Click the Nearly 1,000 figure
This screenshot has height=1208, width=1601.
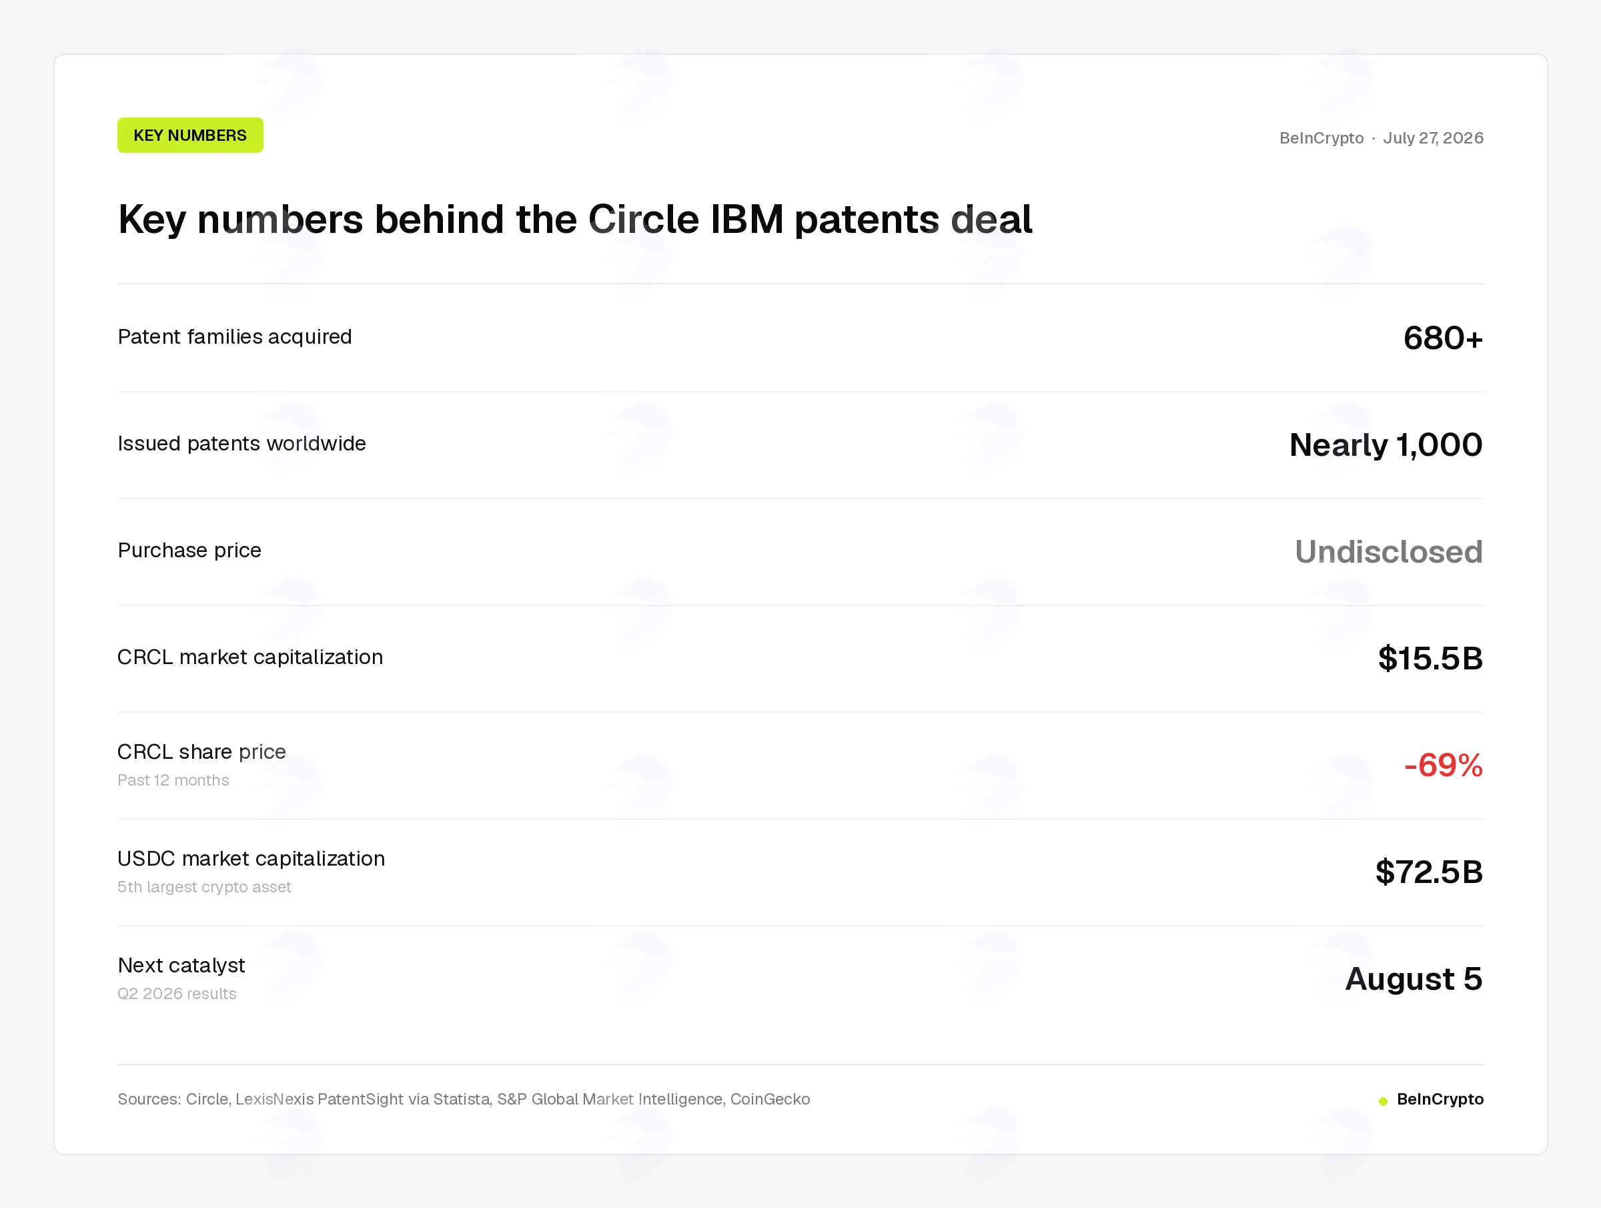tap(1386, 444)
